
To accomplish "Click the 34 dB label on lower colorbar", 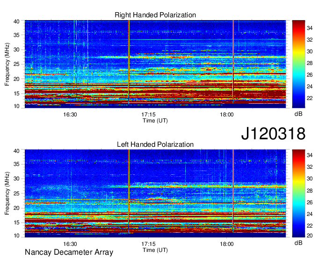I will pos(310,155).
